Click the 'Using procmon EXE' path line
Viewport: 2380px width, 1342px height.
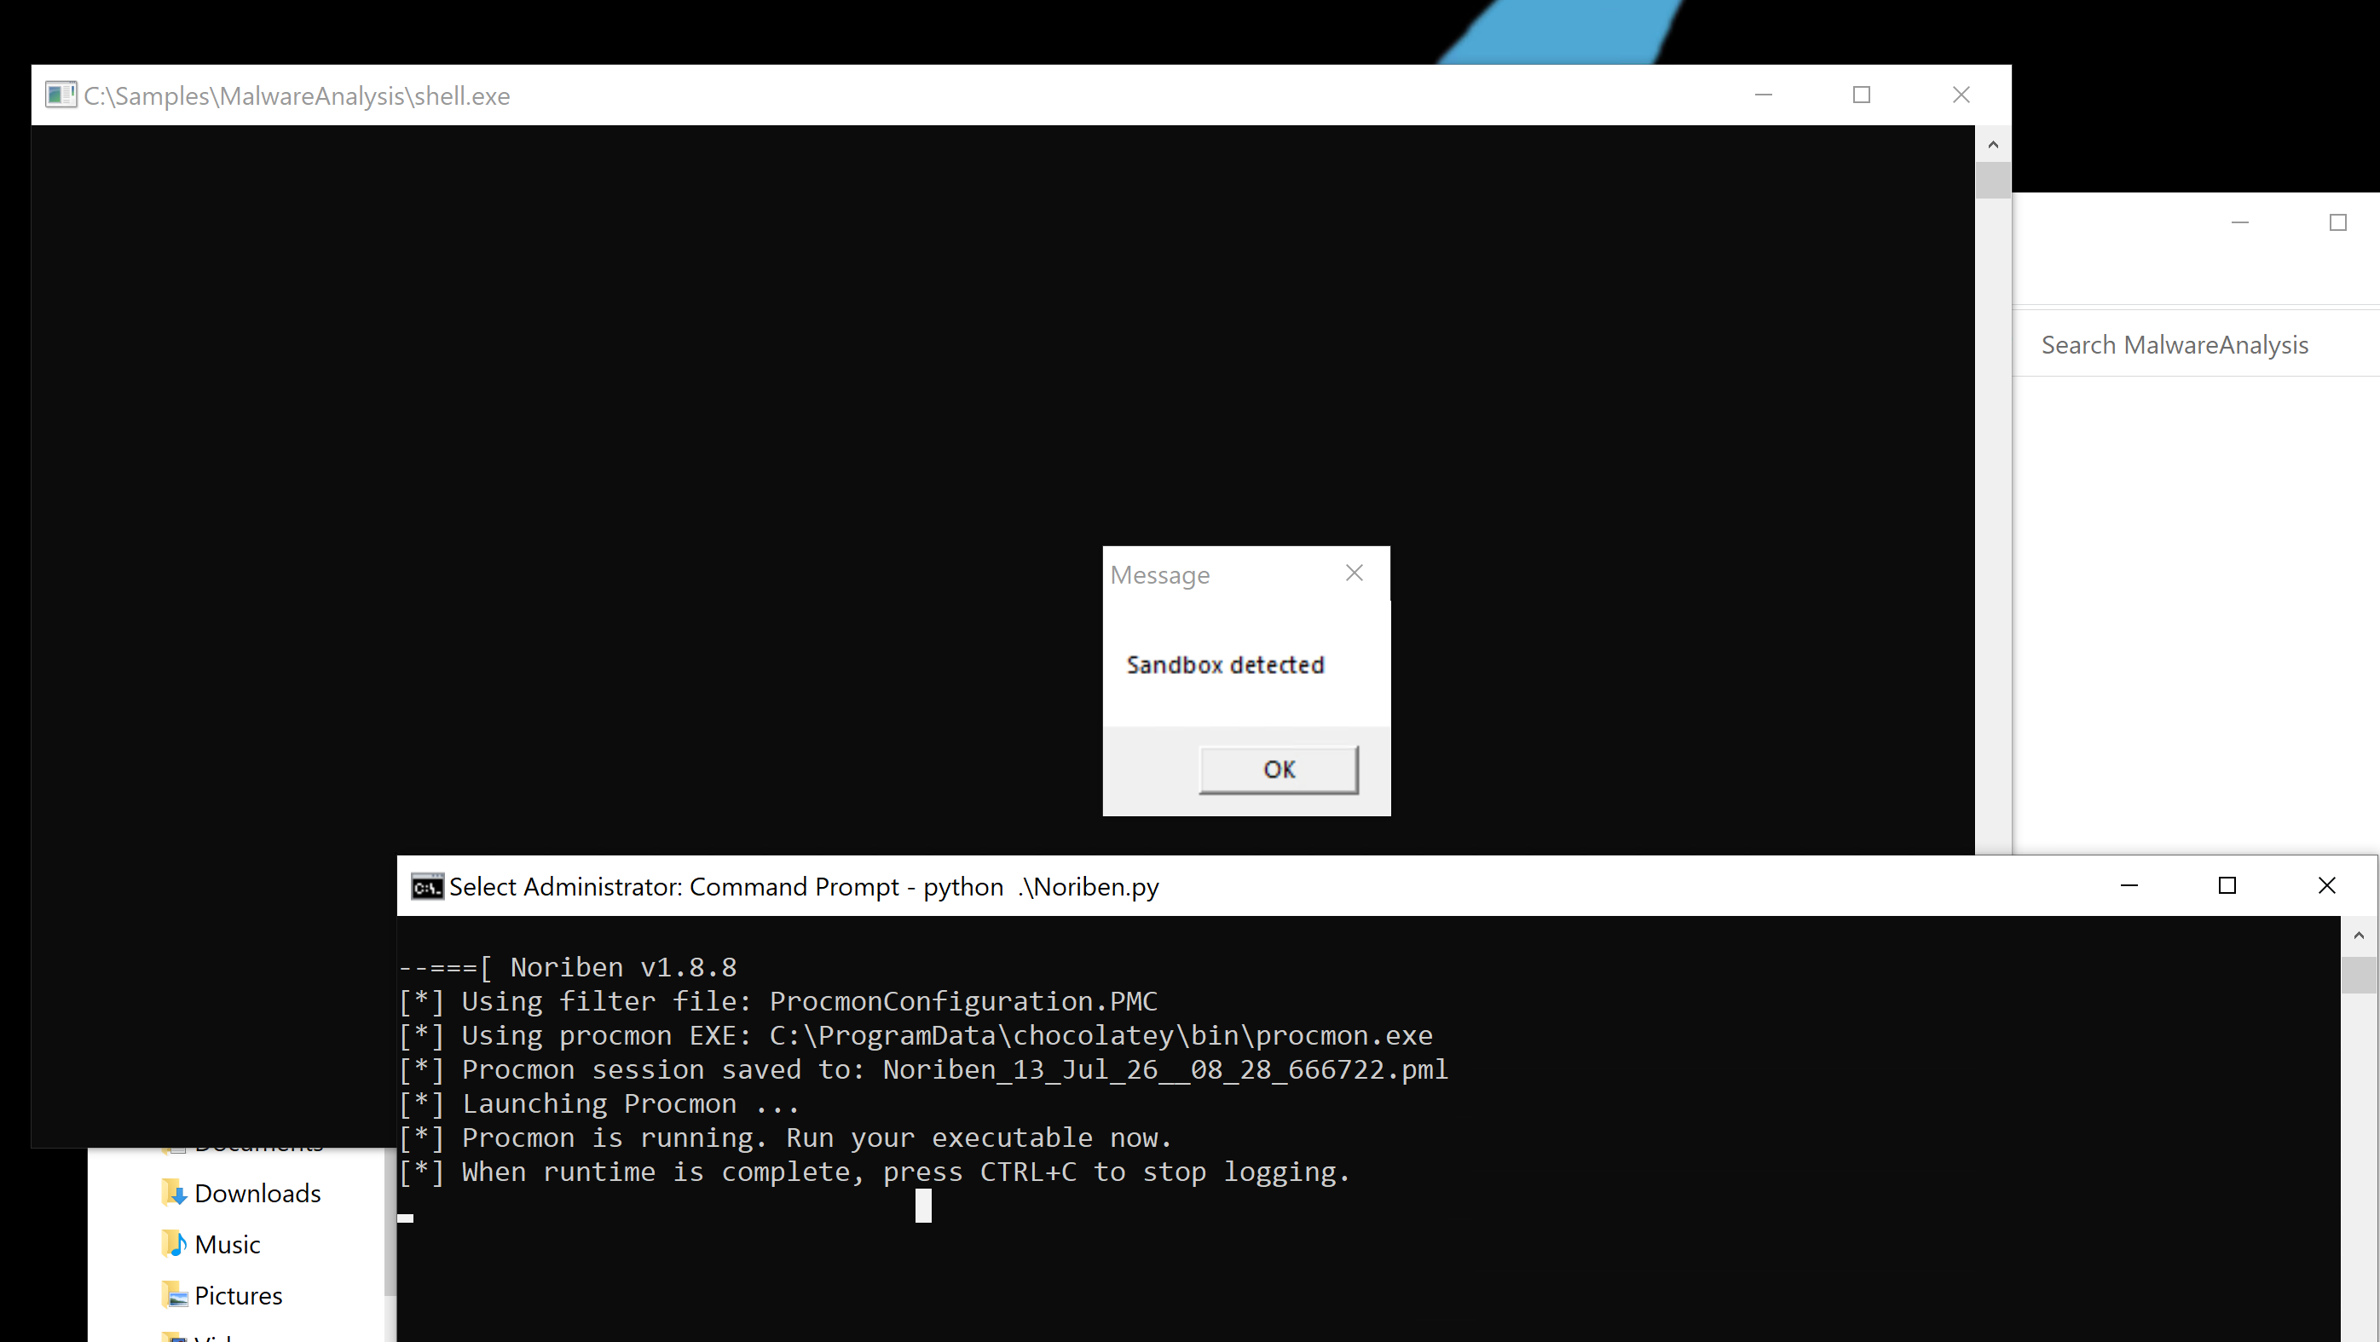(x=916, y=1036)
